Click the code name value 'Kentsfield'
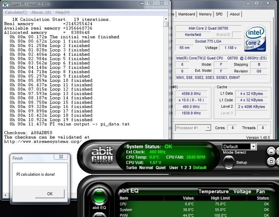 tap(193, 35)
